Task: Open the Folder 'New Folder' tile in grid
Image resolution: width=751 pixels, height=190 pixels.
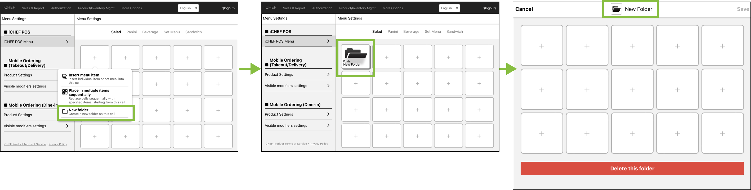Action: pyautogui.click(x=355, y=57)
